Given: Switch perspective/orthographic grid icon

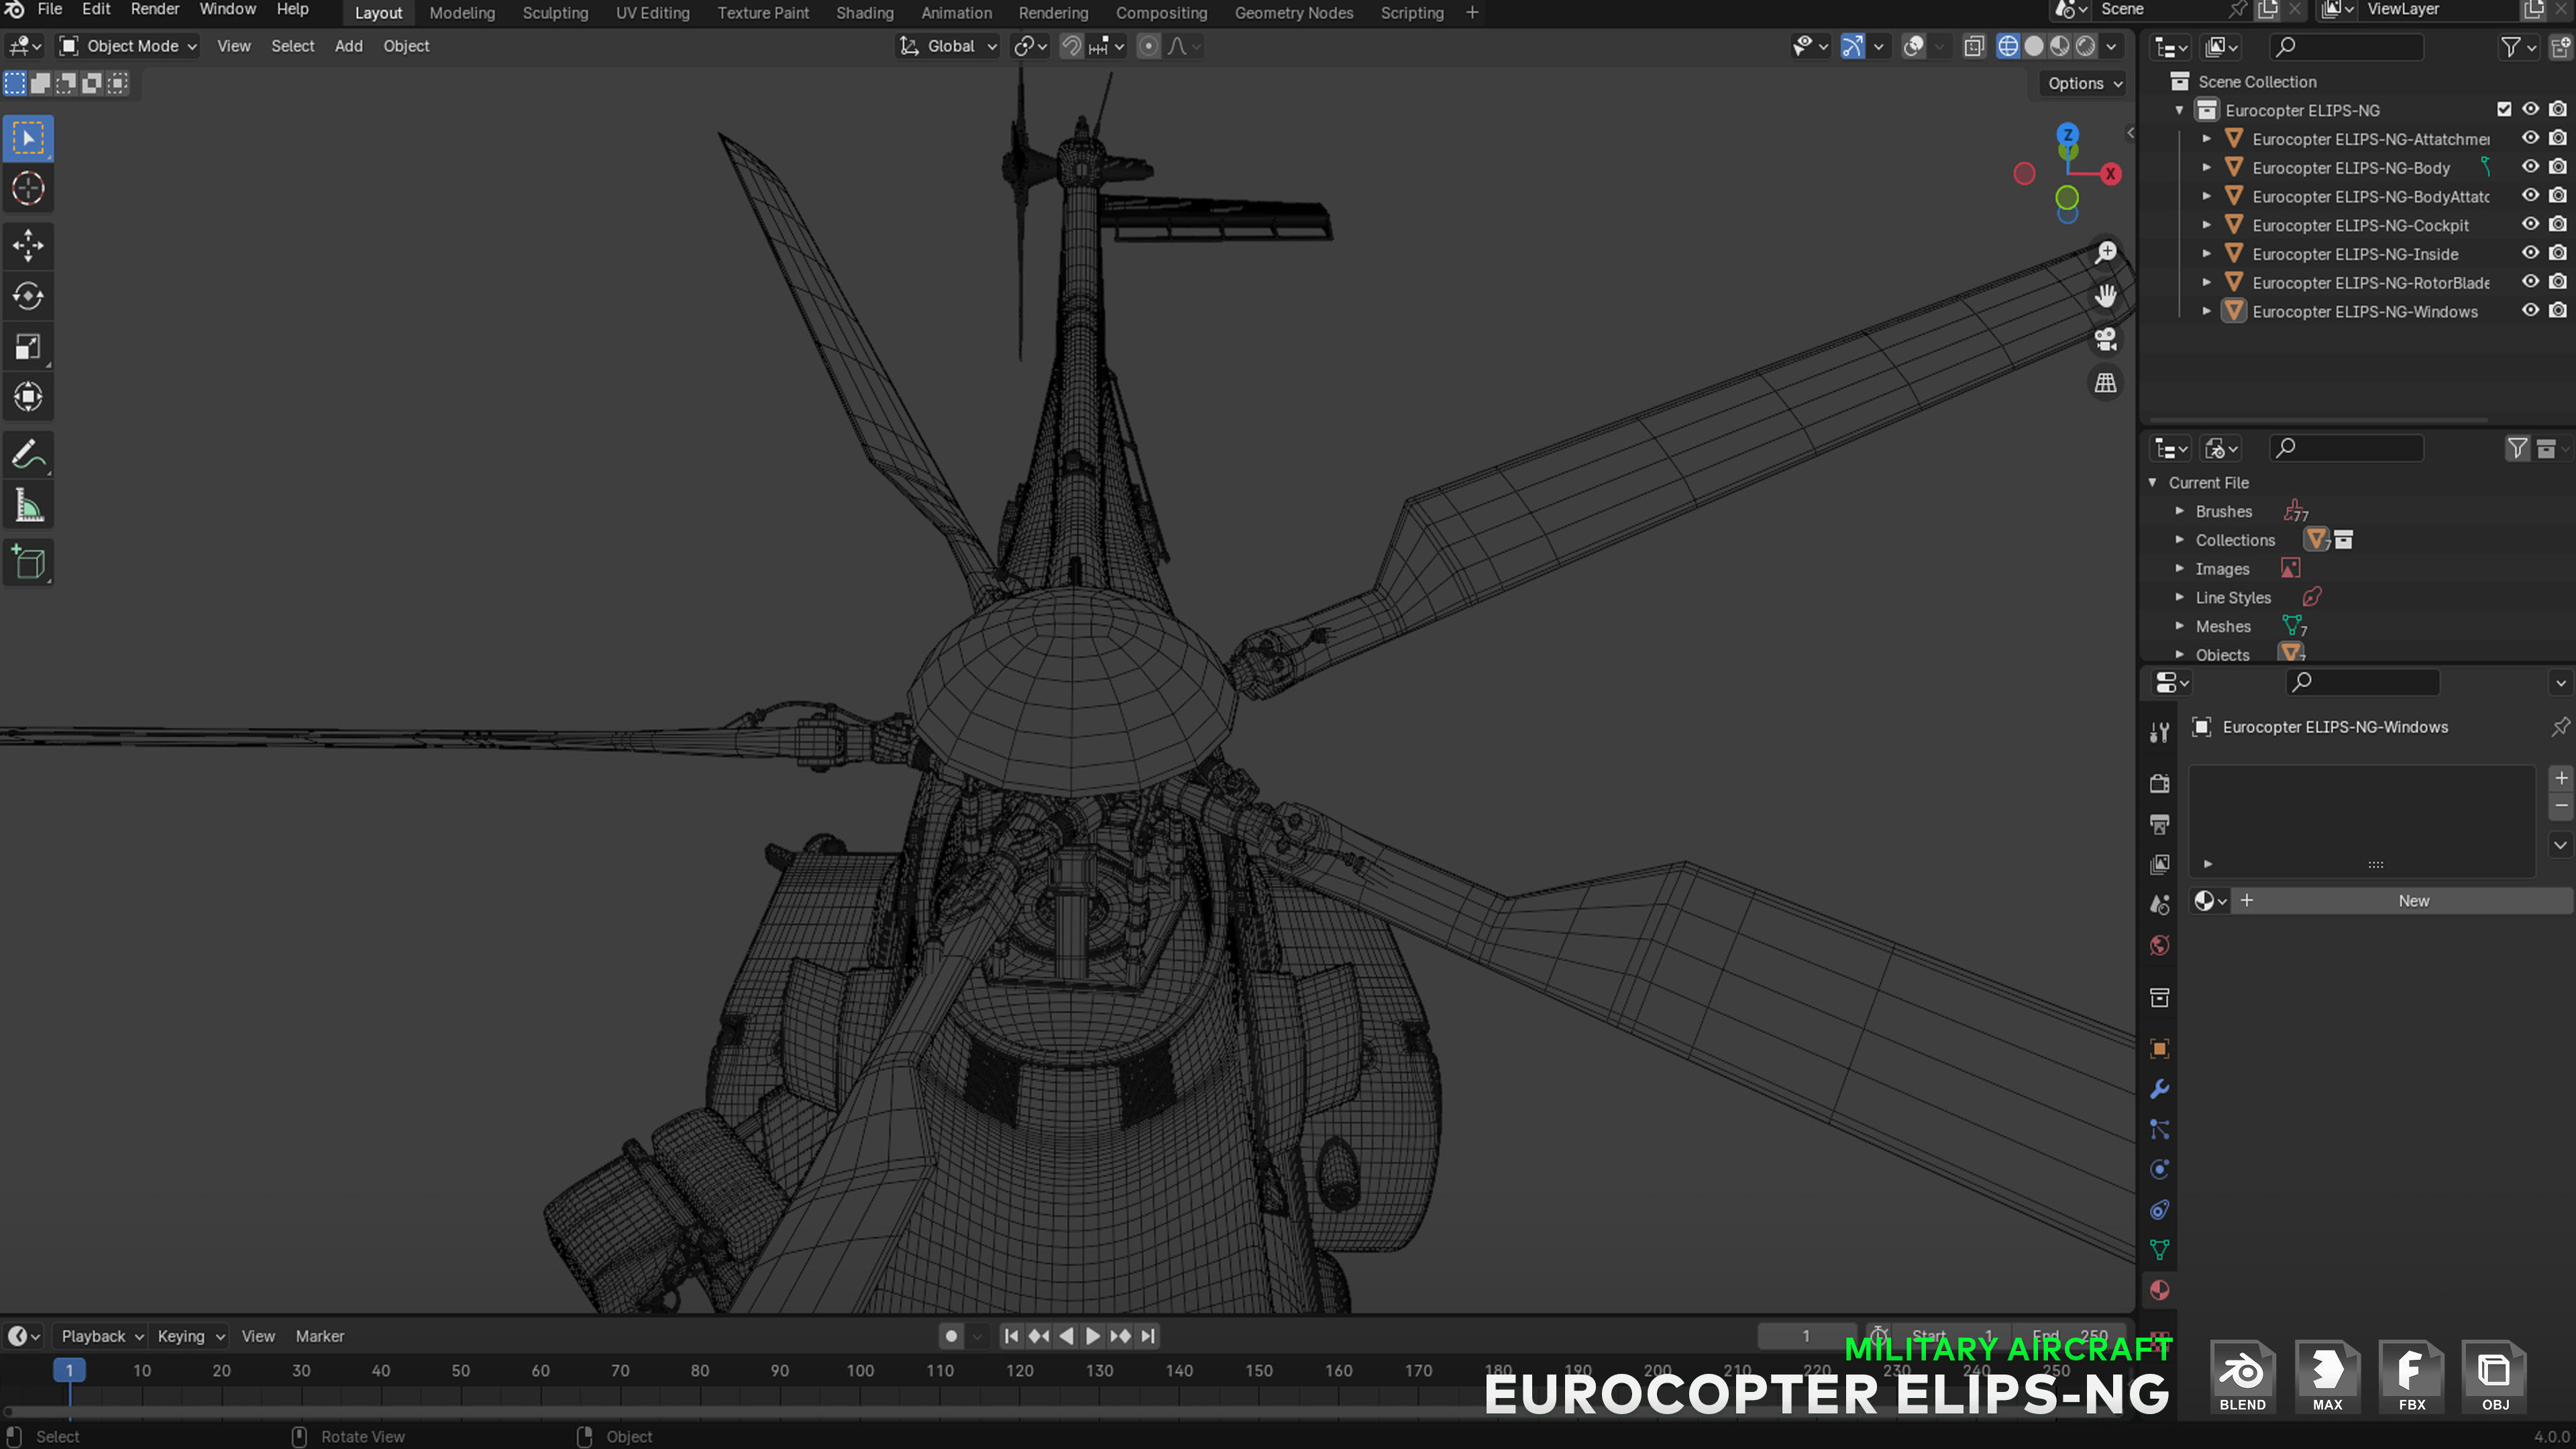Looking at the screenshot, I should click(2106, 383).
